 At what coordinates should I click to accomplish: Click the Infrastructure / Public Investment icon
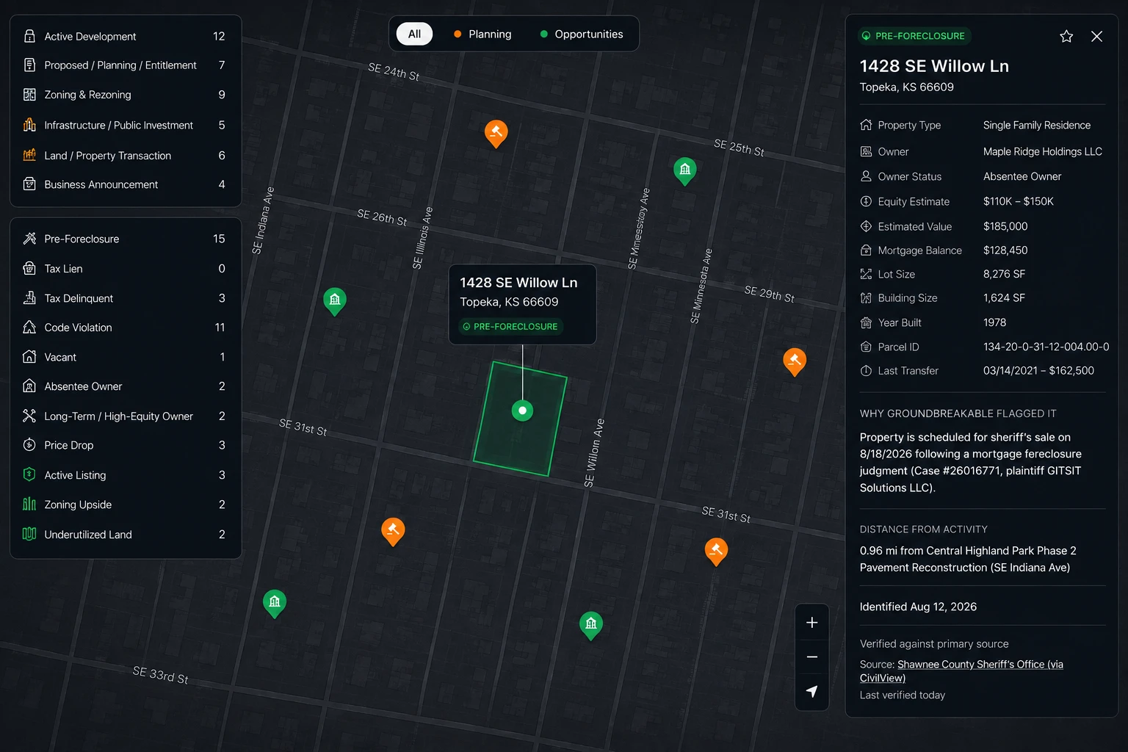tap(29, 125)
